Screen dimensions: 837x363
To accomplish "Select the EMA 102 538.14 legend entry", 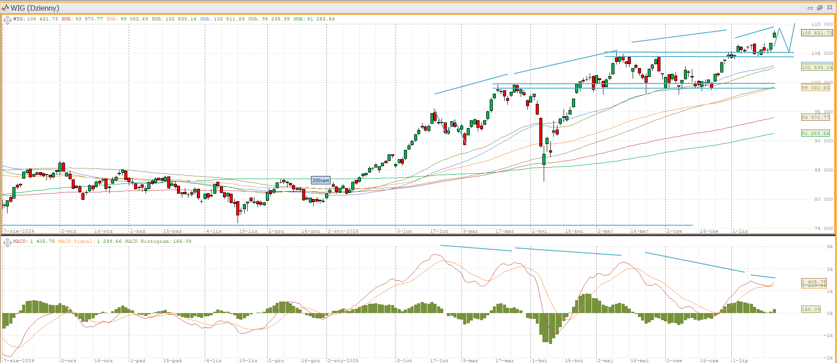I will coord(173,19).
